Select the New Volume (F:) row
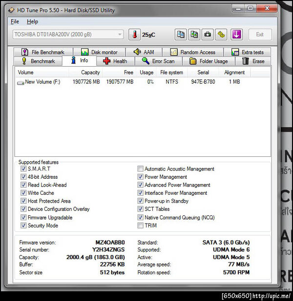 point(143,82)
